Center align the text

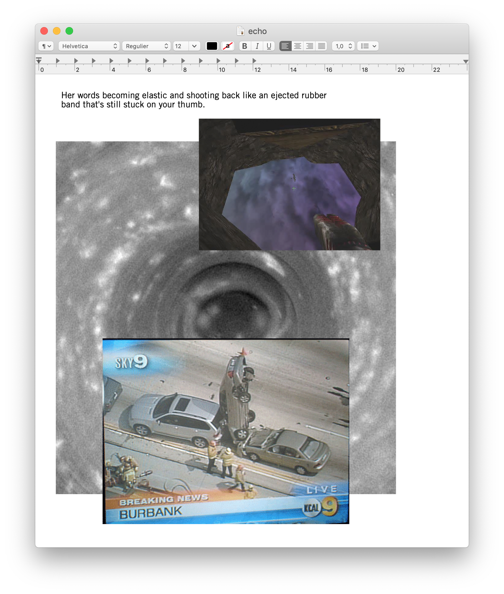pyautogui.click(x=297, y=46)
